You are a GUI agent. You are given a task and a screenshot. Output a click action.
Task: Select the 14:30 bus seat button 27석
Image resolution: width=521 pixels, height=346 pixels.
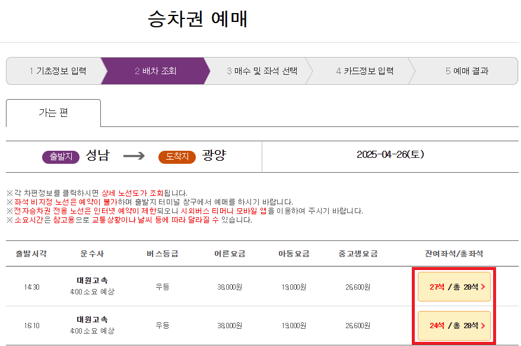tap(454, 287)
